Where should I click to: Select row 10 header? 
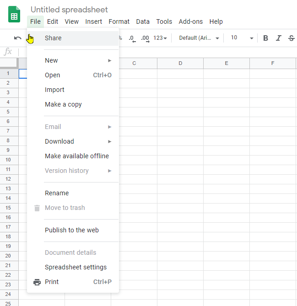pyautogui.click(x=9, y=160)
